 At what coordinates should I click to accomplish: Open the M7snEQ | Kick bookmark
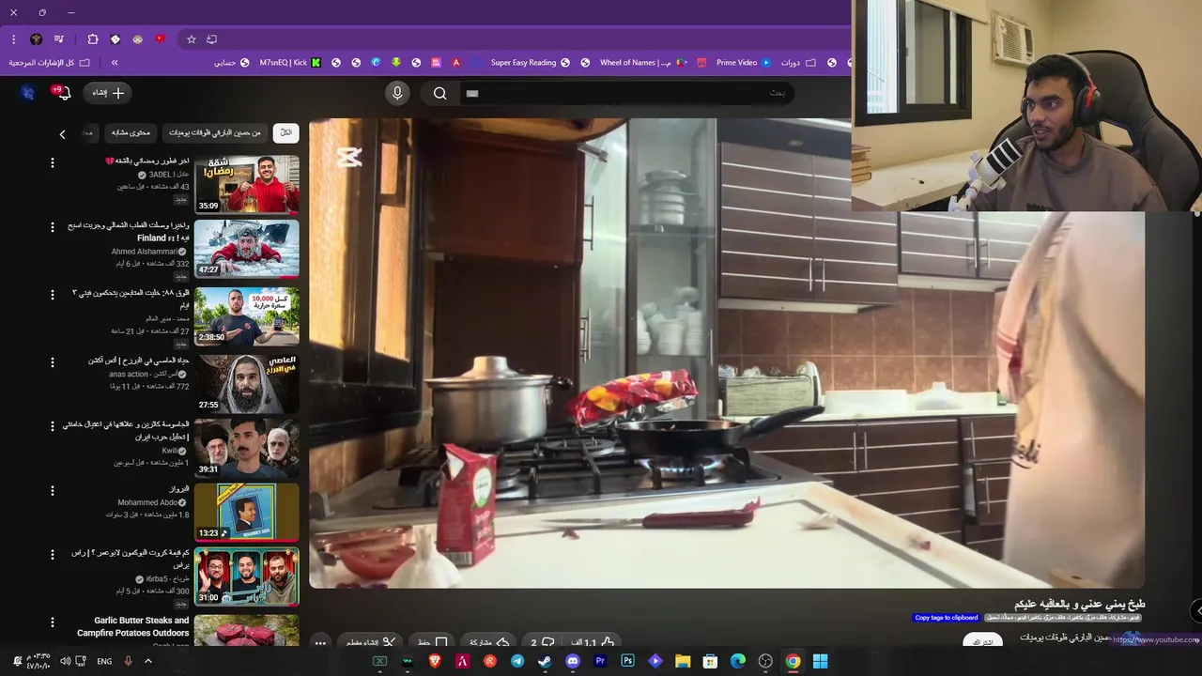tap(290, 63)
